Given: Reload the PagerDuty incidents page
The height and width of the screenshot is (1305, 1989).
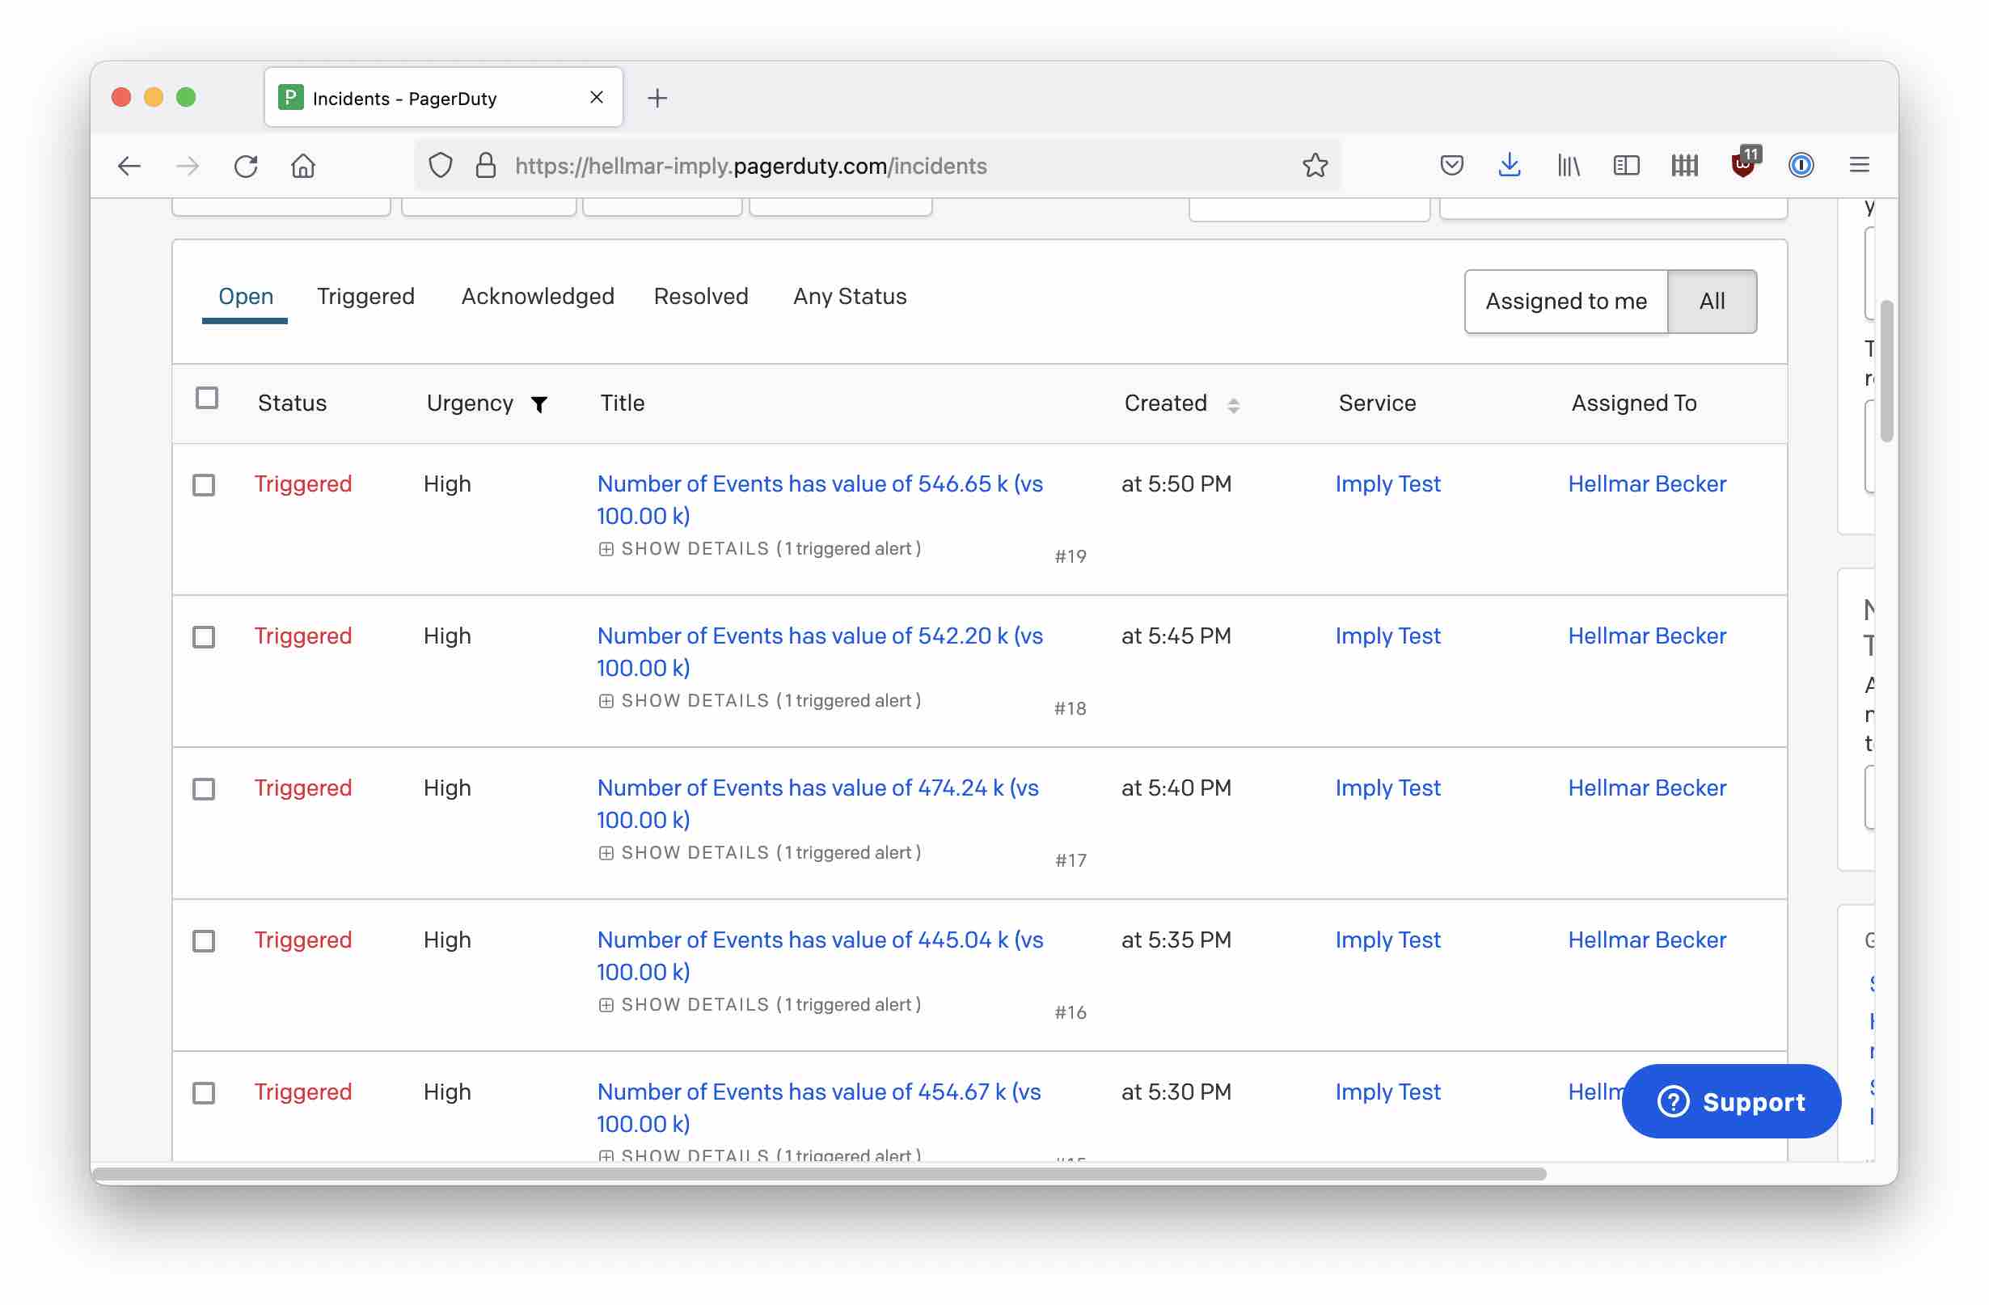Looking at the screenshot, I should tap(246, 166).
